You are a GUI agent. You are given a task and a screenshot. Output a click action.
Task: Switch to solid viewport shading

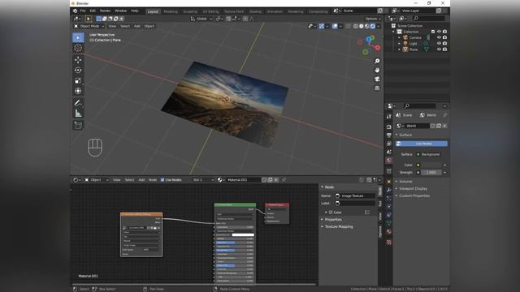click(361, 26)
